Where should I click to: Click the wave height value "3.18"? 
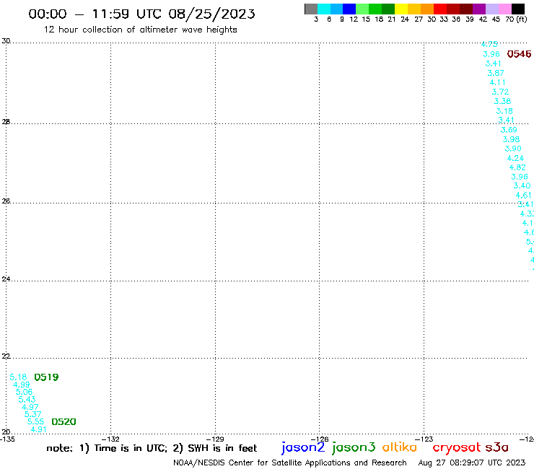point(504,111)
